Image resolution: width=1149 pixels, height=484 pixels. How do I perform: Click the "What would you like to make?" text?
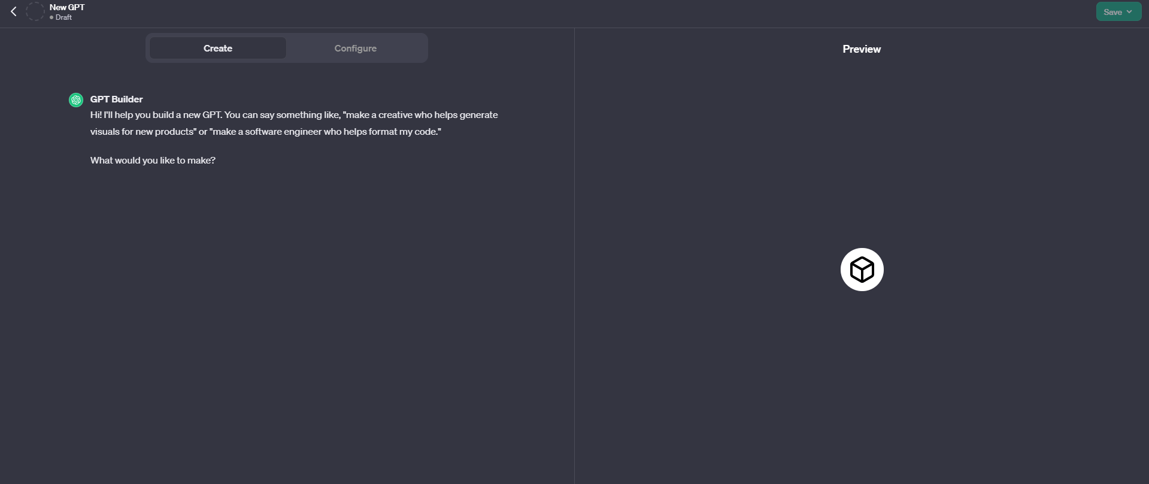point(153,161)
